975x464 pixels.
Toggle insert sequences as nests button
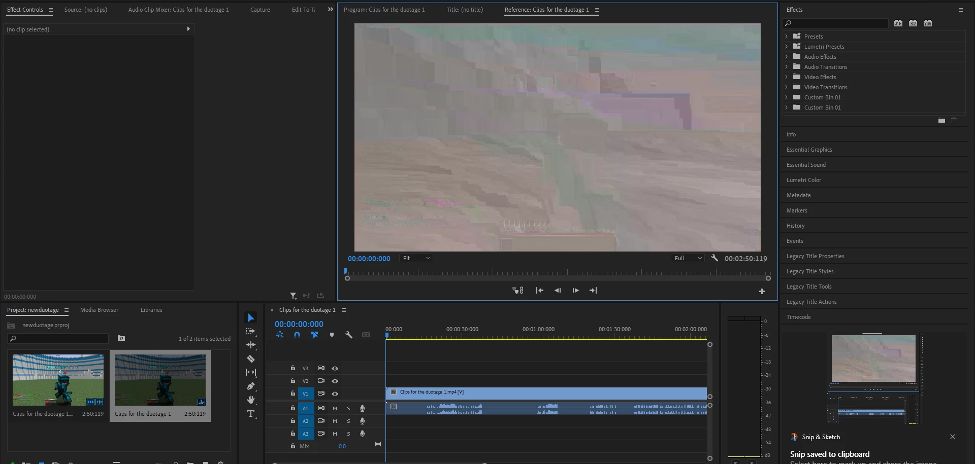tap(280, 335)
